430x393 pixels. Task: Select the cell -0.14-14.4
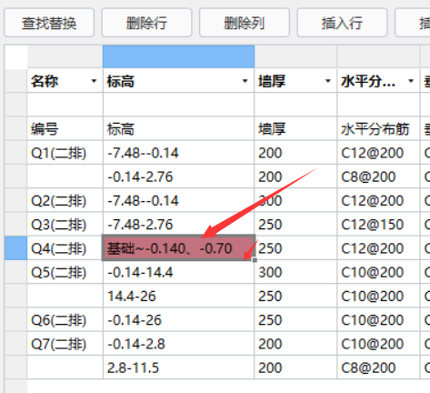tap(178, 272)
